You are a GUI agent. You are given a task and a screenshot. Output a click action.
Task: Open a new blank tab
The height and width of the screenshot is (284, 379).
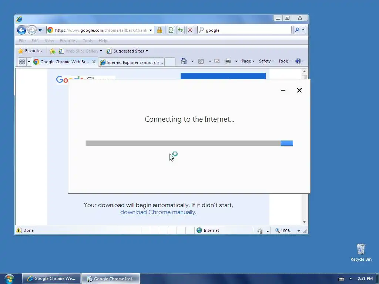(170, 62)
